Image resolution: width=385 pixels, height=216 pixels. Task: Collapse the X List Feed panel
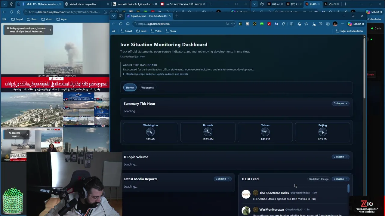pyautogui.click(x=340, y=179)
